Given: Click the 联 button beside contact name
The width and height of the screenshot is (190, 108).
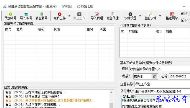Looking at the screenshot, I should click(154, 77).
